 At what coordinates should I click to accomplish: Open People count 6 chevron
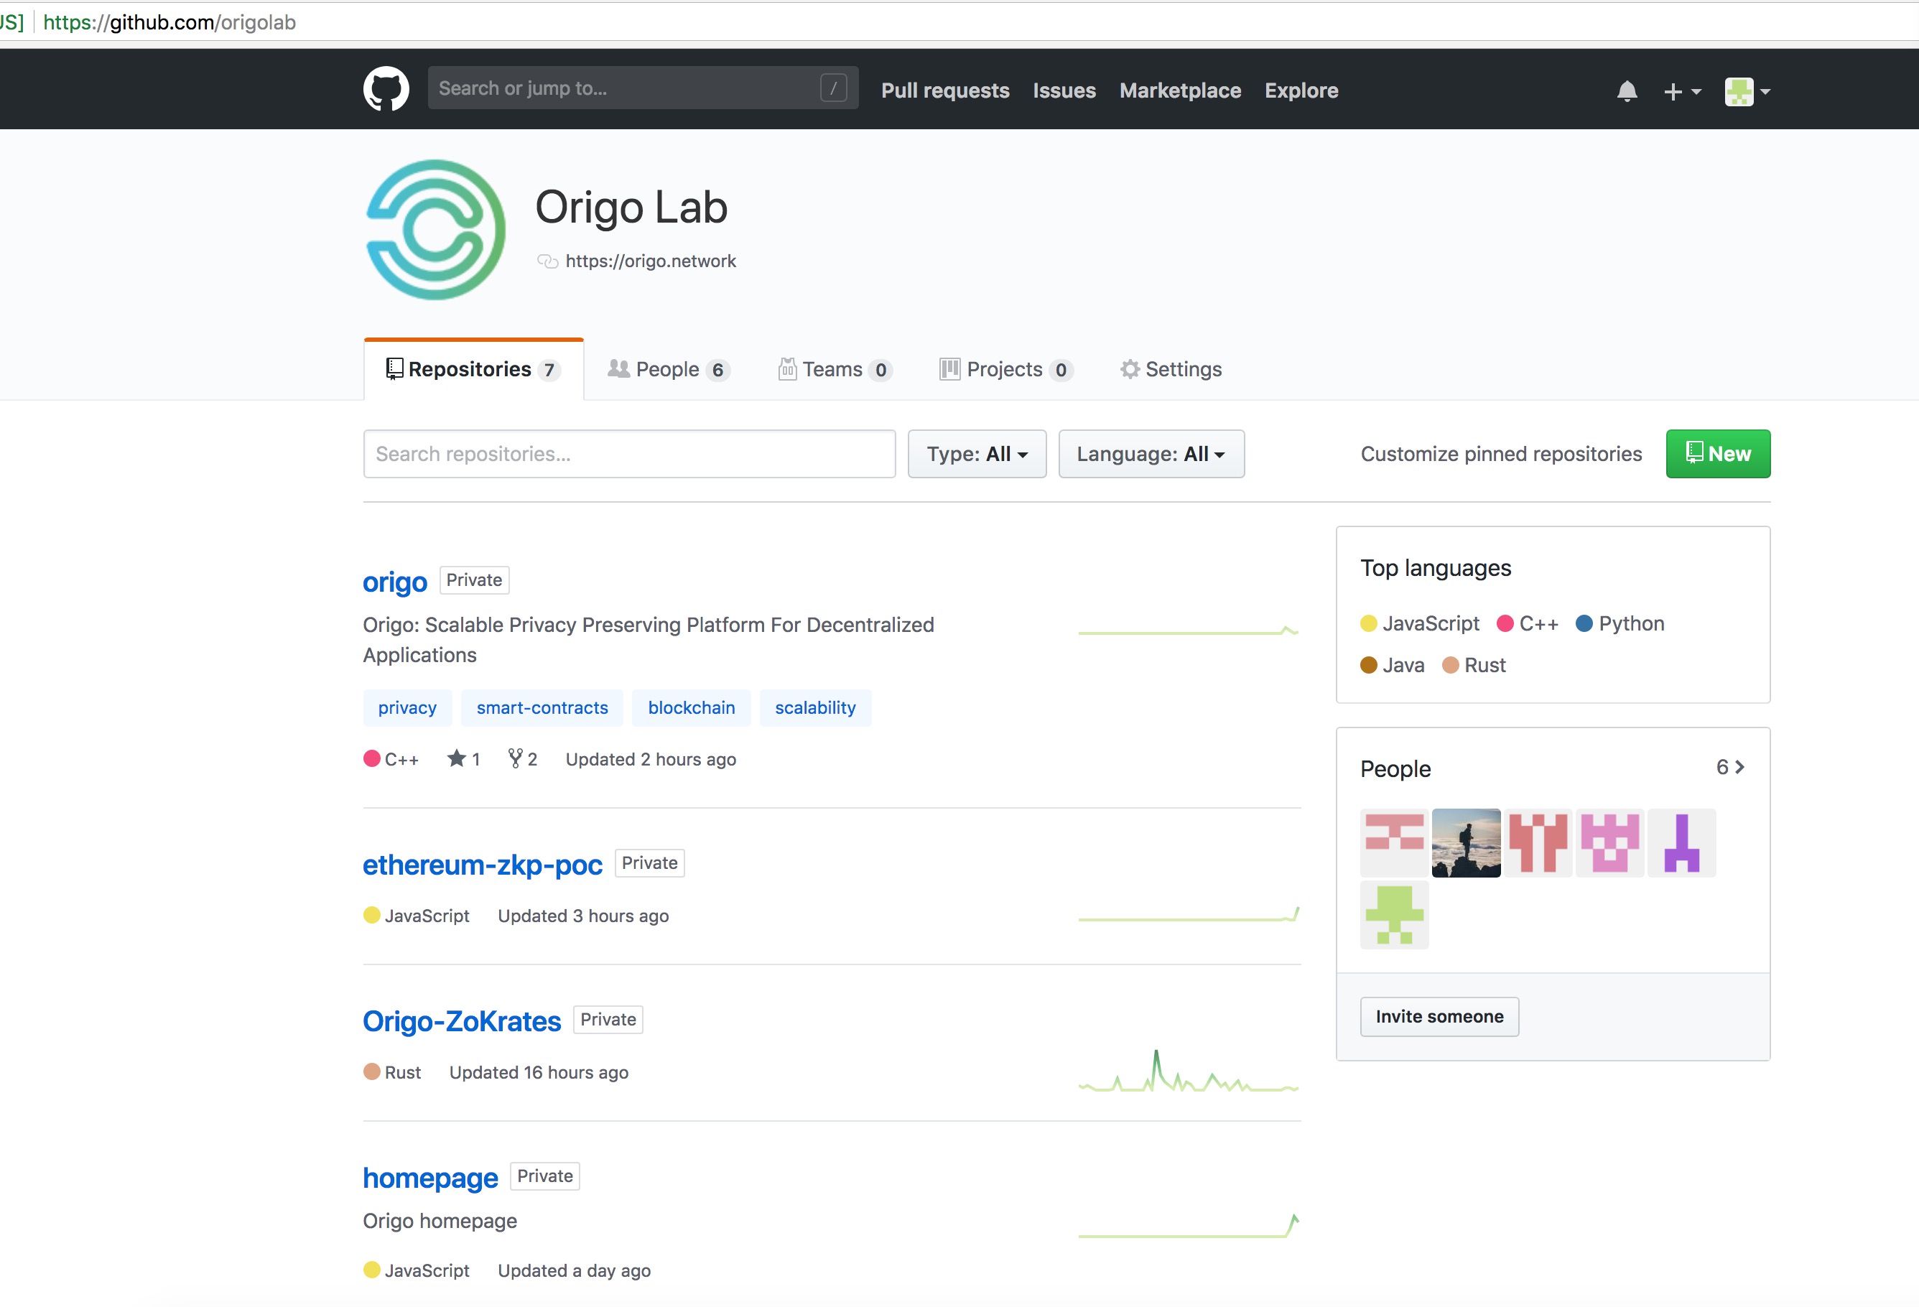pyautogui.click(x=1730, y=767)
